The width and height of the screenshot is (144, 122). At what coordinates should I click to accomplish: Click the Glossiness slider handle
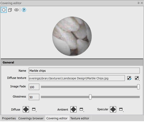pyautogui.click(x=90, y=97)
